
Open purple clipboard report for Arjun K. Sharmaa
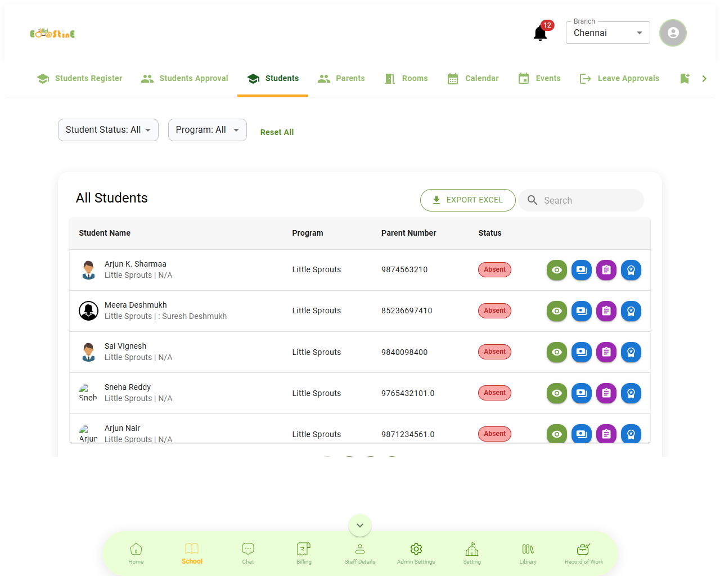(606, 270)
